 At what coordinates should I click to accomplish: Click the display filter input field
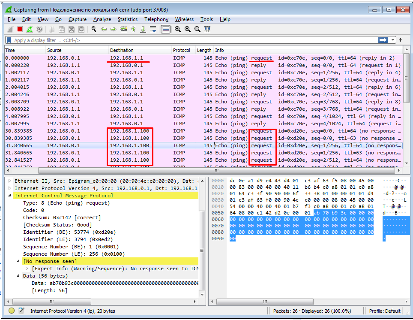pos(195,40)
